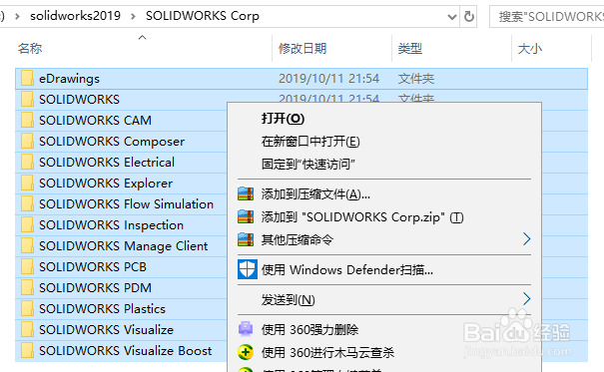This screenshot has height=372, width=604.
Task: Click the SOLIDWORKS Electrical folder icon
Action: pos(27,162)
